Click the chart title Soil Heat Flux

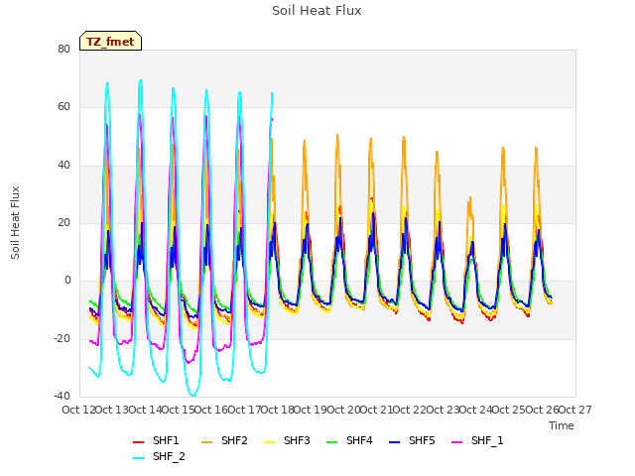point(317,11)
